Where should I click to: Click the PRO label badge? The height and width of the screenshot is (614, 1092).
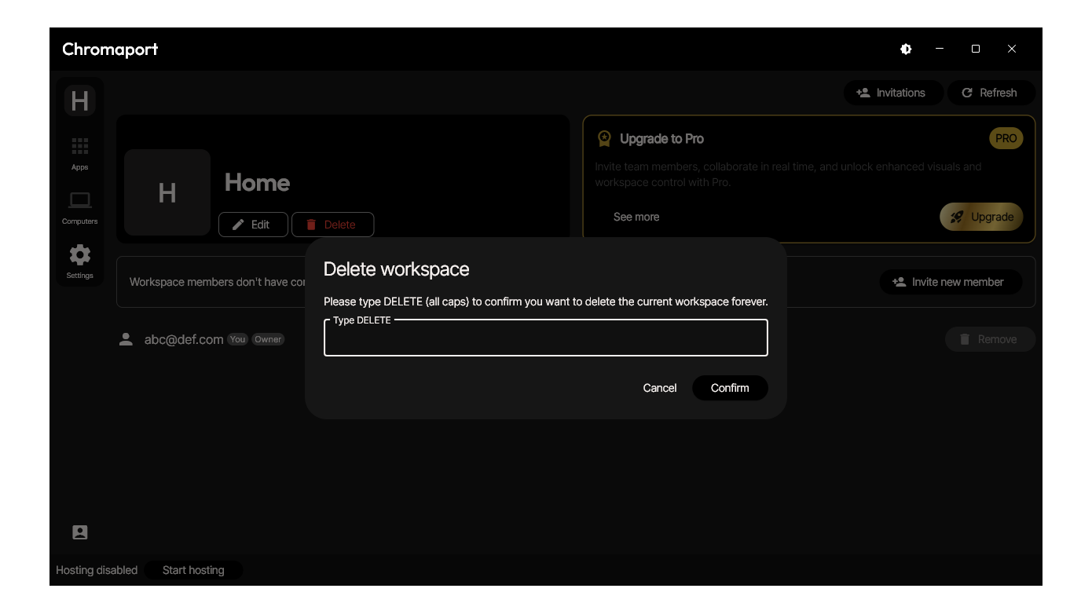[1006, 138]
